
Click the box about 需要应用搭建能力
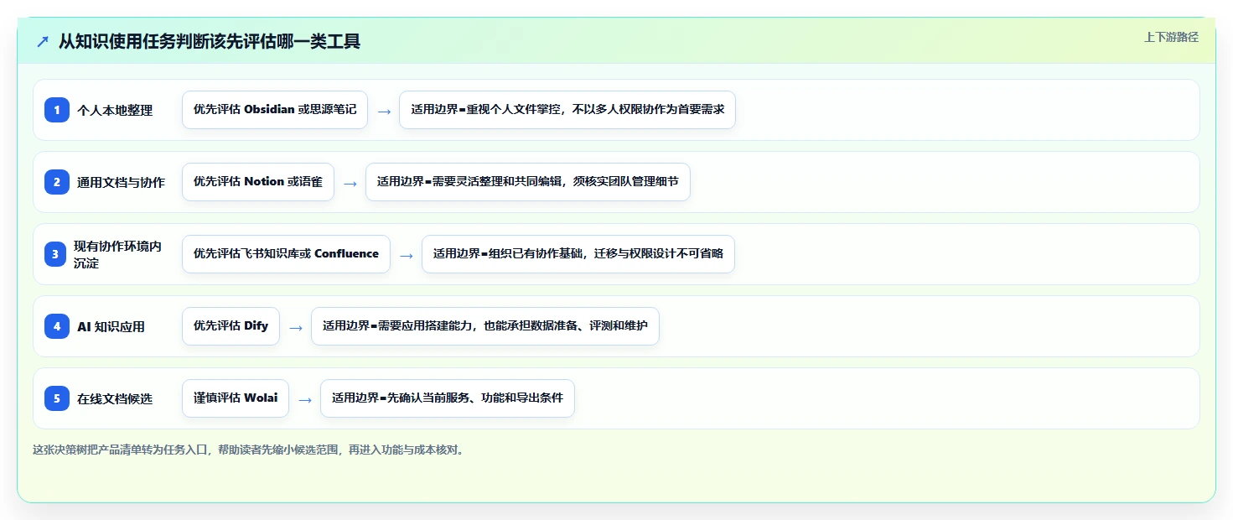[x=485, y=326]
